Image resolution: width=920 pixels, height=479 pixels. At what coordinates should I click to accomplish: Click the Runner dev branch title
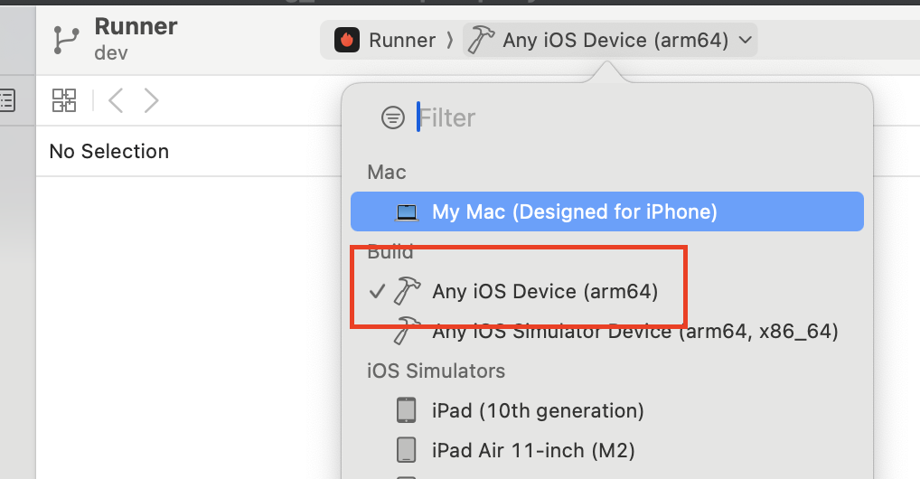(x=136, y=40)
